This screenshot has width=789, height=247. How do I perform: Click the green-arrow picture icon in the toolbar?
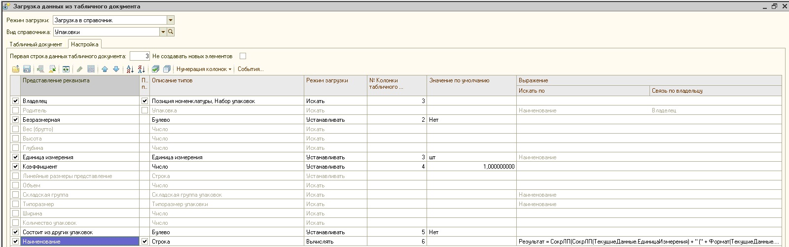tap(52, 69)
